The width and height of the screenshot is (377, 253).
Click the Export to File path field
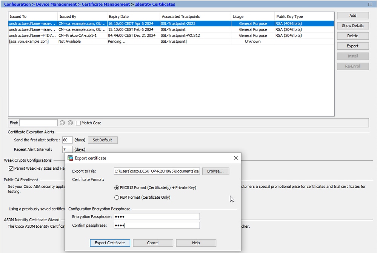(157, 171)
